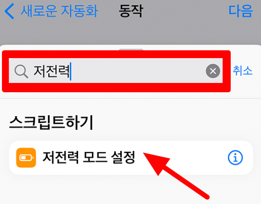
Task: Tap the back chevron arrow icon
Action: 9,11
